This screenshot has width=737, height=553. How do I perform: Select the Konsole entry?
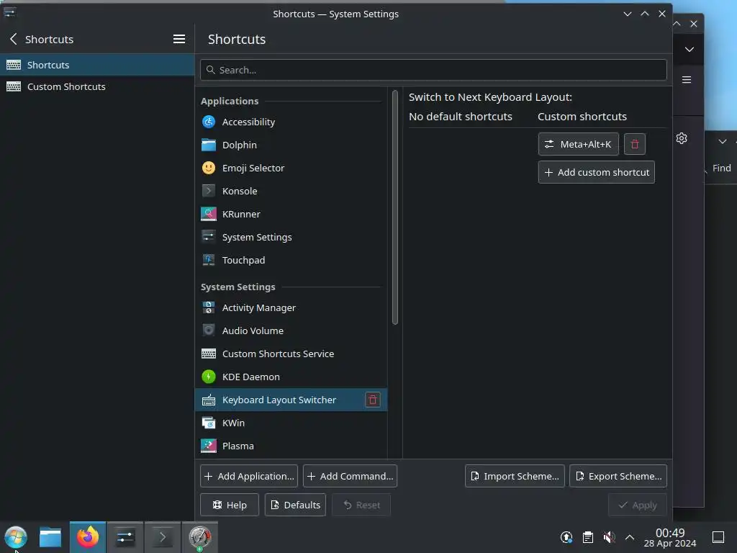tap(291, 191)
